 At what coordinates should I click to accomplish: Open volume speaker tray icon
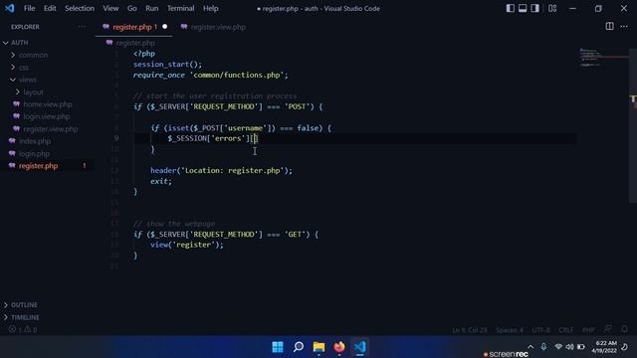pyautogui.click(x=569, y=347)
